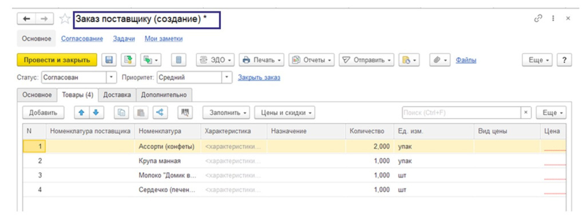Select the Товары (4) tab
This screenshot has height=222, width=586.
tap(77, 95)
